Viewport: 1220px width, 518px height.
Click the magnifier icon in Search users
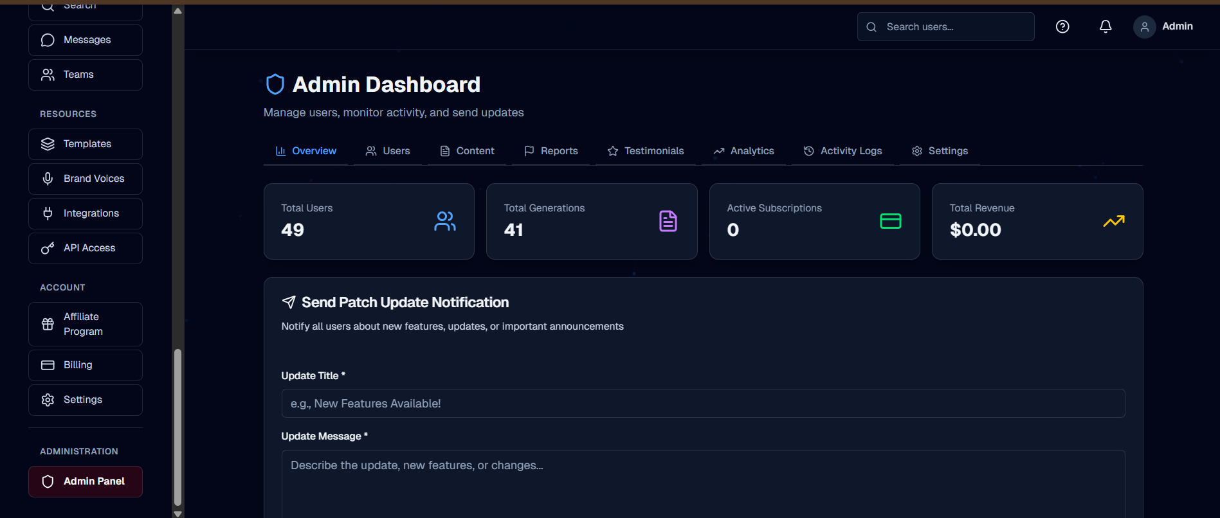click(x=871, y=27)
